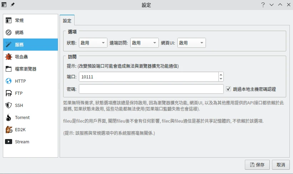
Task: Click the shade-window down chevron
Action: (272, 5)
